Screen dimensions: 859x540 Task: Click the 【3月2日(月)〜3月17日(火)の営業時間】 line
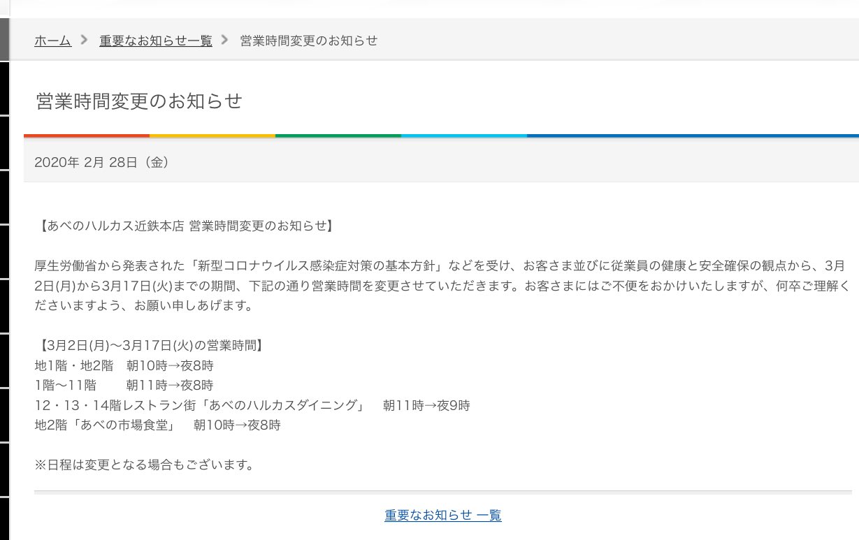[150, 346]
